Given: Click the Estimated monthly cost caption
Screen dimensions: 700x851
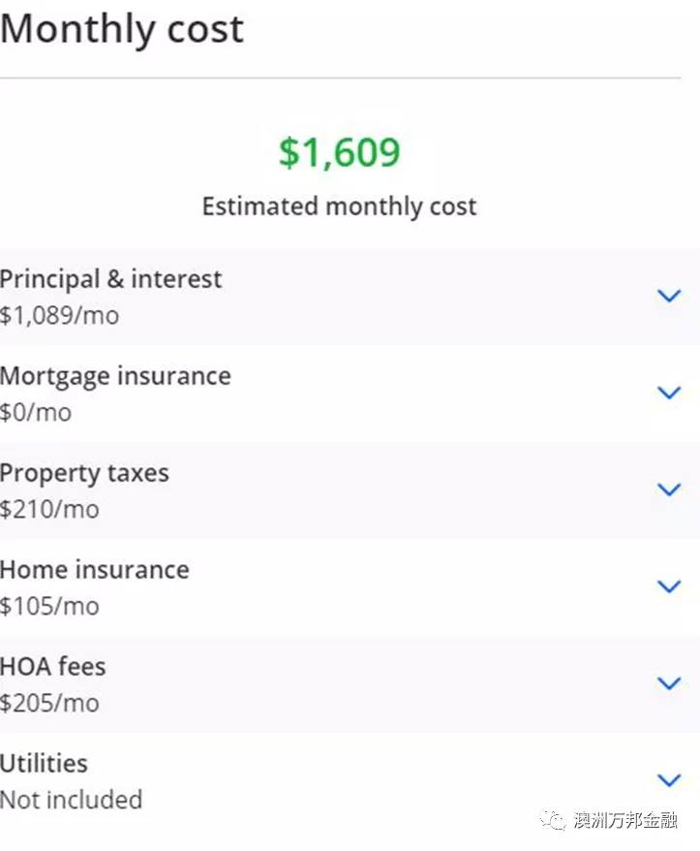Looking at the screenshot, I should [x=340, y=206].
